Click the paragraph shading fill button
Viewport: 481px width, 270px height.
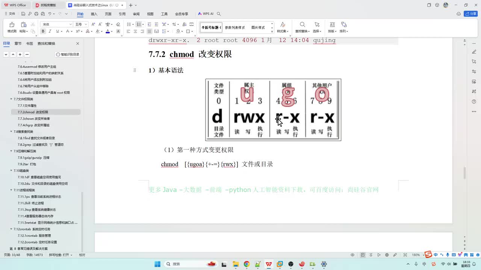(178, 31)
